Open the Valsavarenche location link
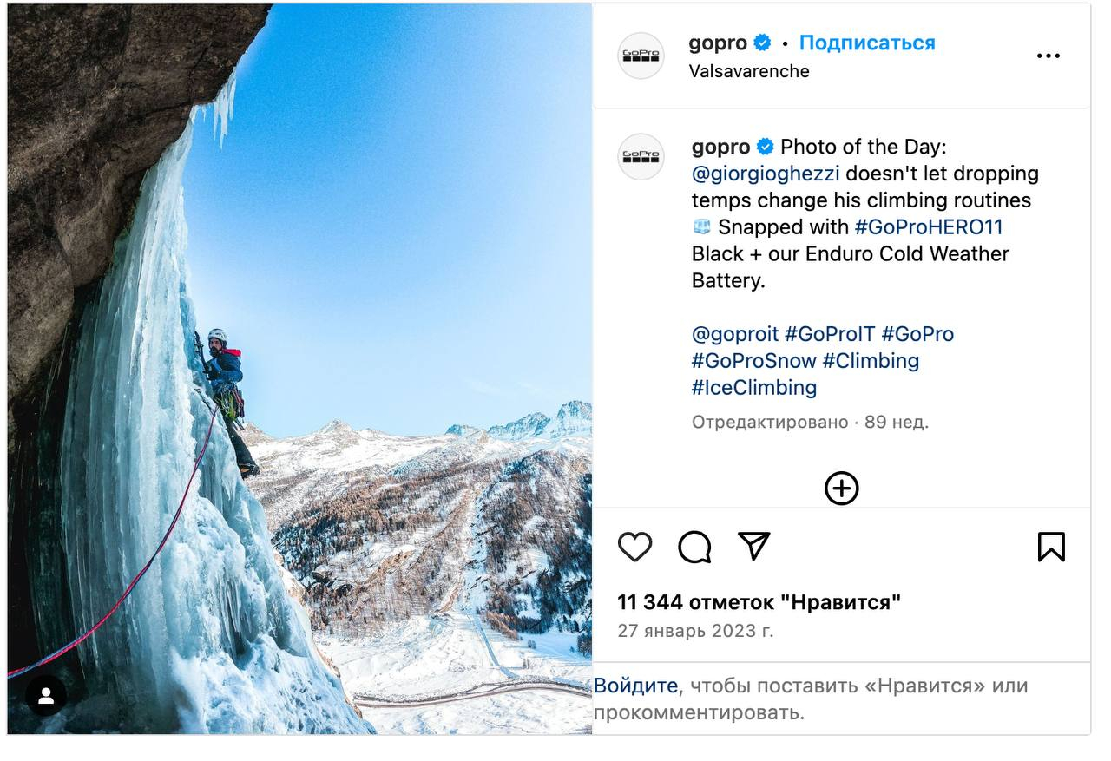 click(748, 71)
